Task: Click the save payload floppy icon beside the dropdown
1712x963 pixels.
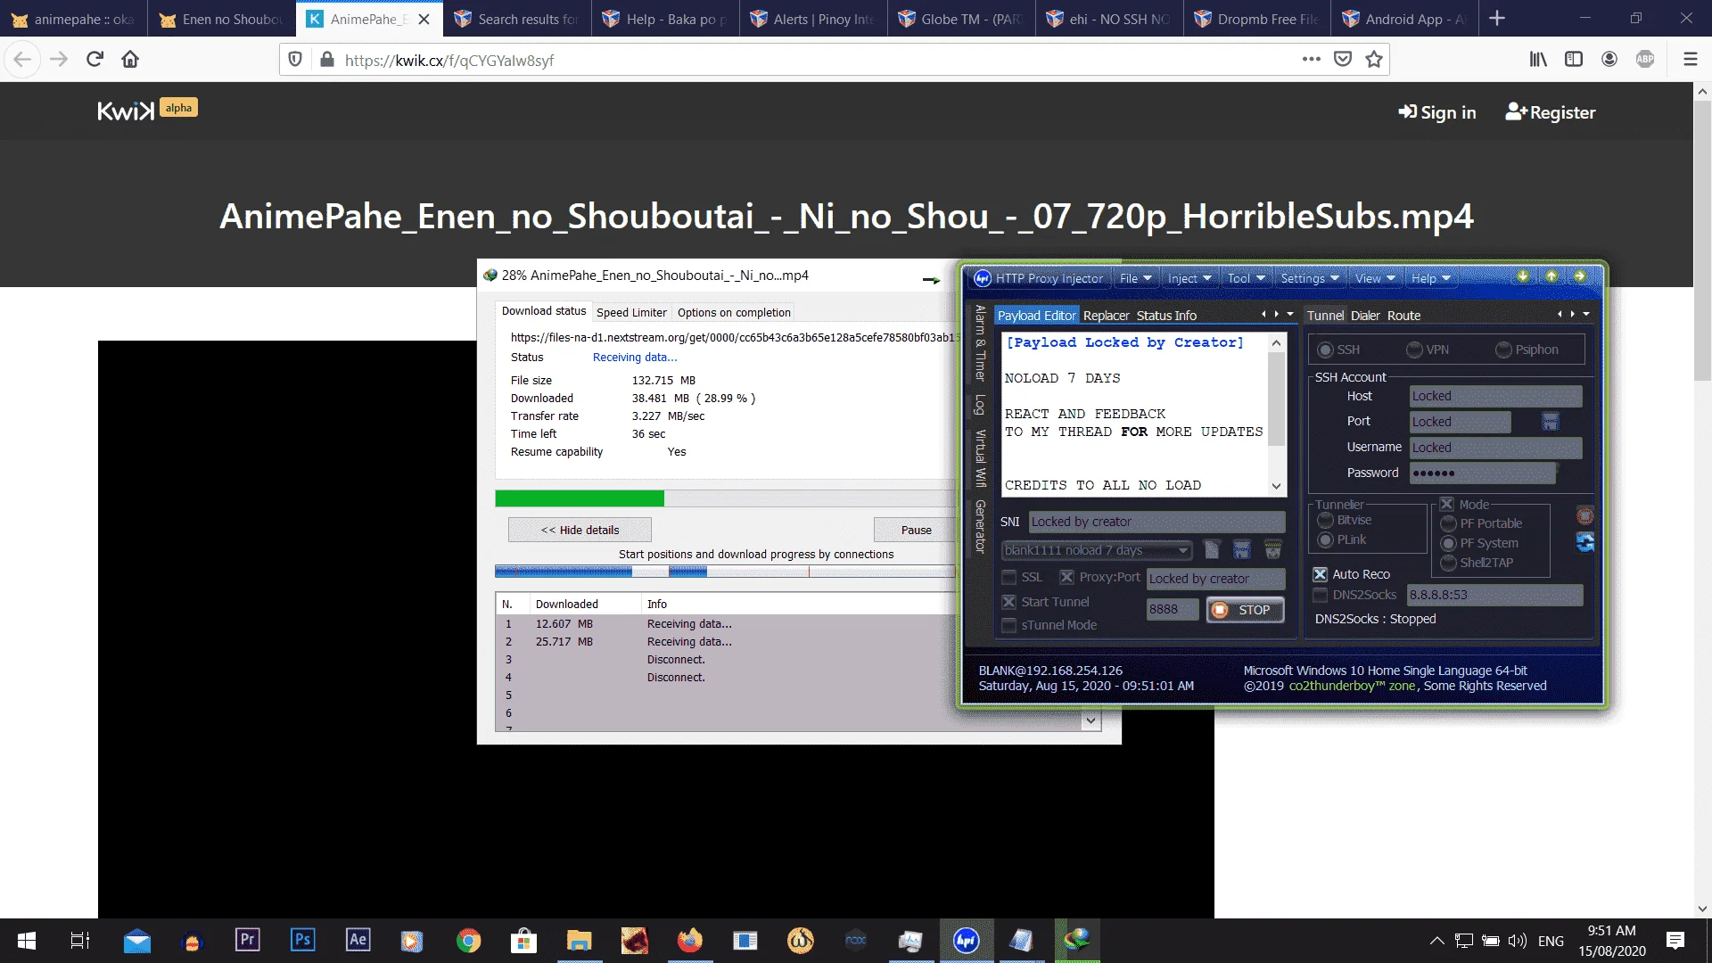Action: (x=1242, y=549)
